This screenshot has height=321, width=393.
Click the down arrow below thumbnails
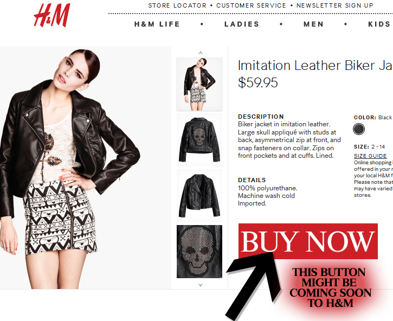200,285
